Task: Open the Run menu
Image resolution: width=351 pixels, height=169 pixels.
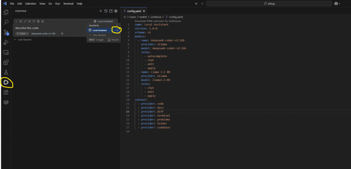Action: 58,3
